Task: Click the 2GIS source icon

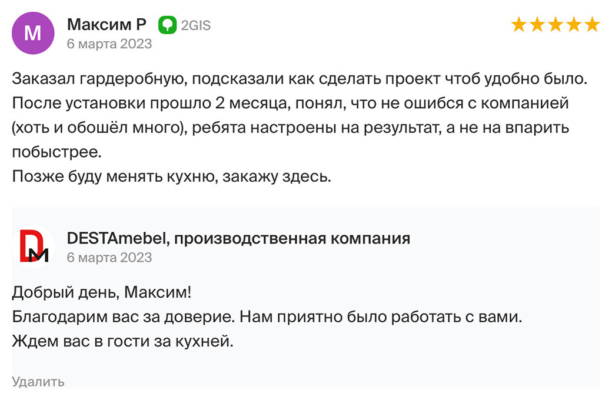Action: (x=168, y=25)
